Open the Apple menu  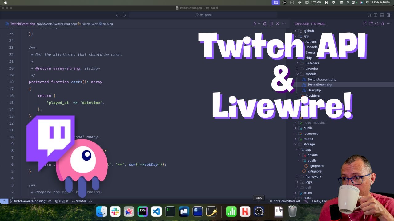[x=6, y=2]
